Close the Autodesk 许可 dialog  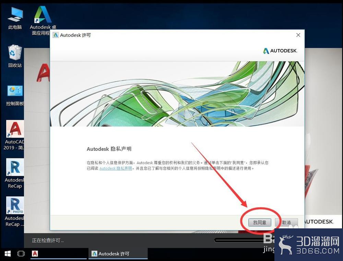(298, 35)
